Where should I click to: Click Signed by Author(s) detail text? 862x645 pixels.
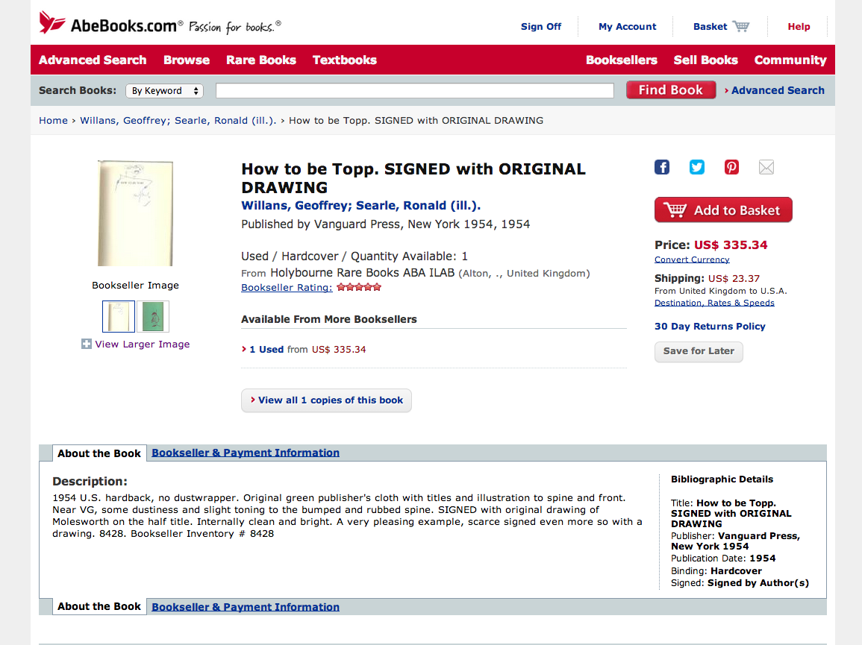[x=758, y=583]
